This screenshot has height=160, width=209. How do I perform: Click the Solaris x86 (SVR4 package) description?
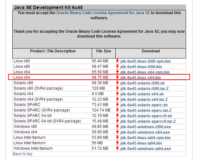(38, 88)
